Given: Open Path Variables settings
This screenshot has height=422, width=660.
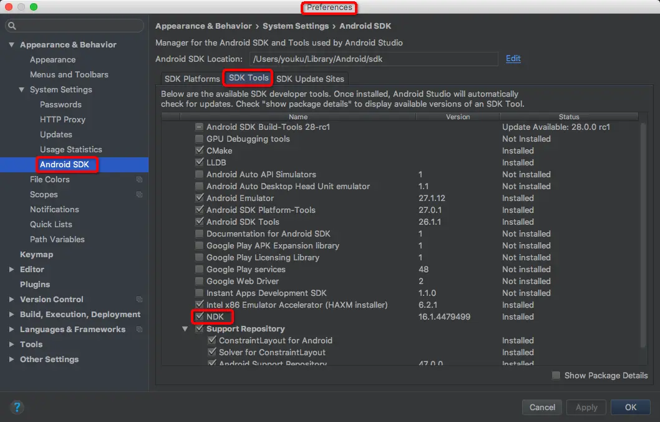Looking at the screenshot, I should (57, 239).
